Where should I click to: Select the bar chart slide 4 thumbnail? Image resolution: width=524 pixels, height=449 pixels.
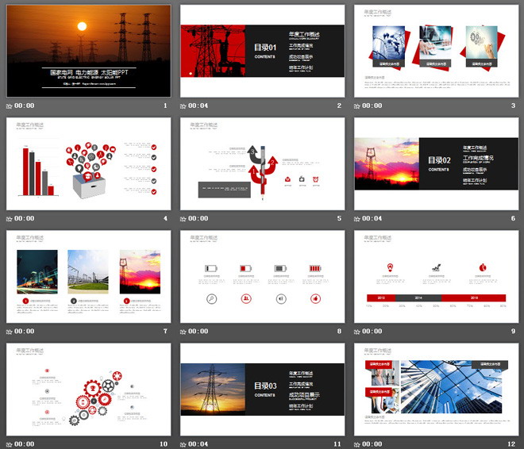coord(84,164)
